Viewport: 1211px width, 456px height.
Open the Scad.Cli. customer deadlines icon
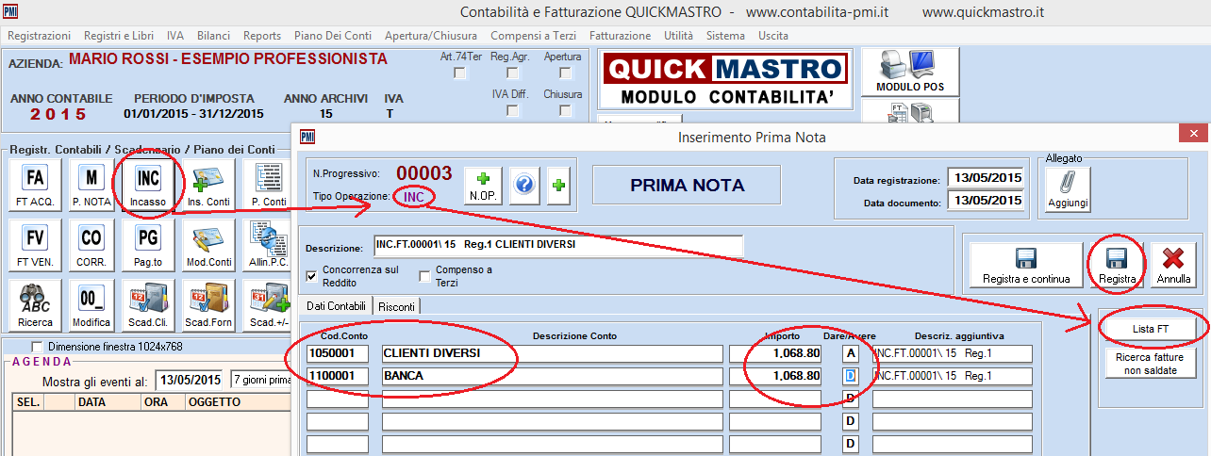click(x=148, y=304)
